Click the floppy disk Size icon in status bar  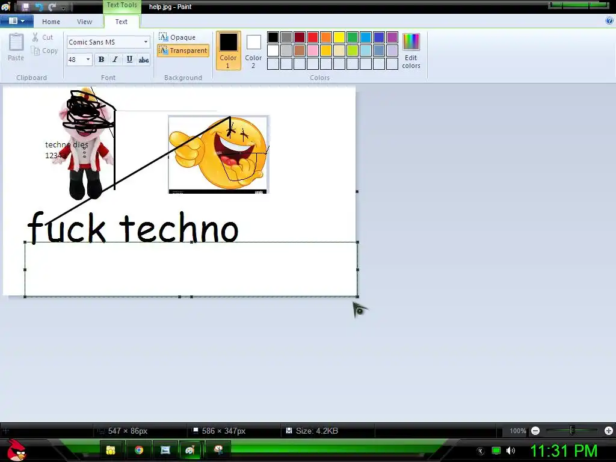click(x=289, y=431)
